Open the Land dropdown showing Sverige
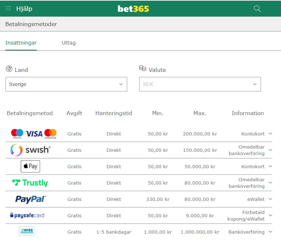This screenshot has width=281, height=250. [66, 84]
